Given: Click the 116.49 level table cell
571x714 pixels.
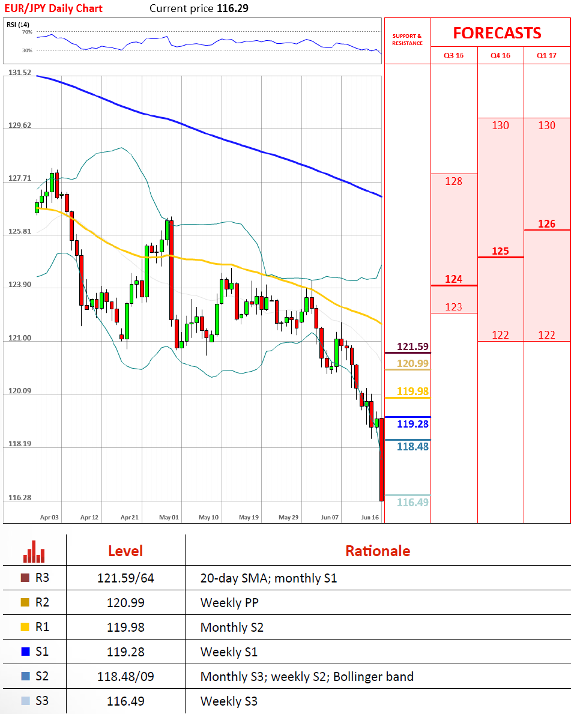Looking at the screenshot, I should tap(125, 701).
